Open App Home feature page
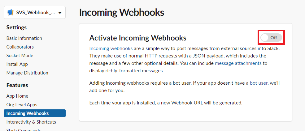The height and width of the screenshot is (131, 305). tap(17, 96)
